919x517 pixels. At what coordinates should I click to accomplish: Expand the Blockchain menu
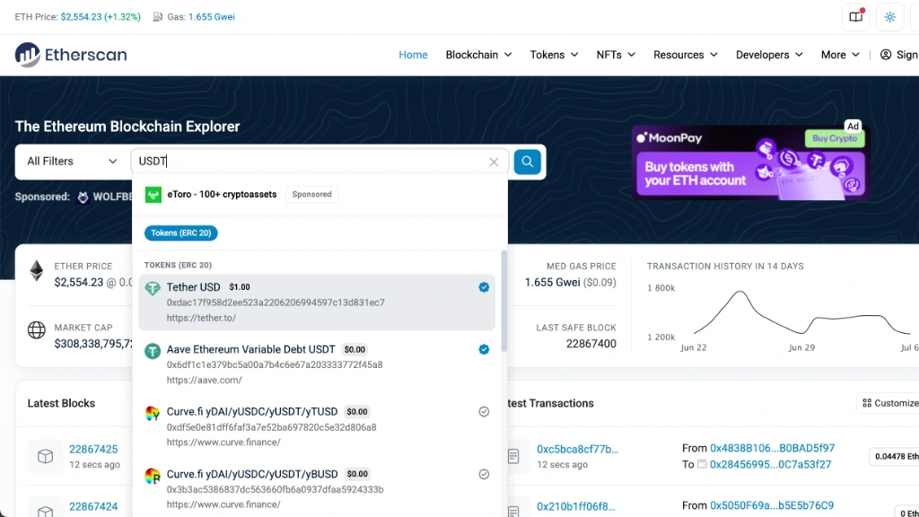coord(478,55)
